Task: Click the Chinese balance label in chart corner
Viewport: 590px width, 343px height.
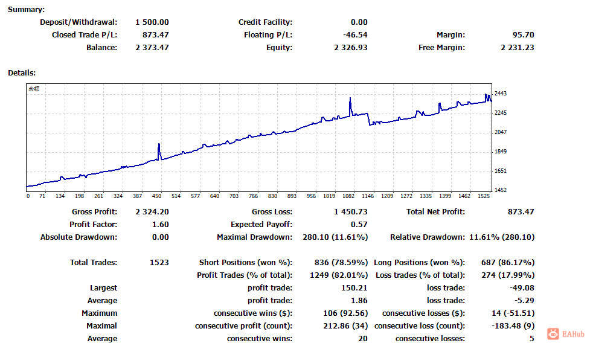Action: click(34, 89)
